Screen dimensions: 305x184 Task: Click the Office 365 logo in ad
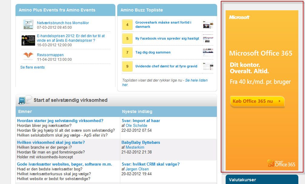click(281, 164)
